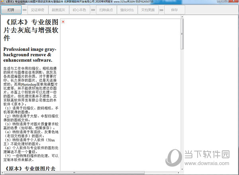Image resolution: width=239 pixels, height=175 pixels.
Task: Click the 见证神奇 button
Action: point(38,10)
